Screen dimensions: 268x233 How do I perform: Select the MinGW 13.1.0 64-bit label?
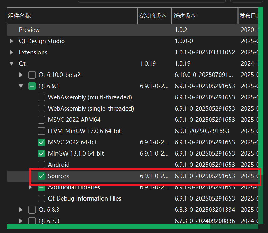click(76, 154)
